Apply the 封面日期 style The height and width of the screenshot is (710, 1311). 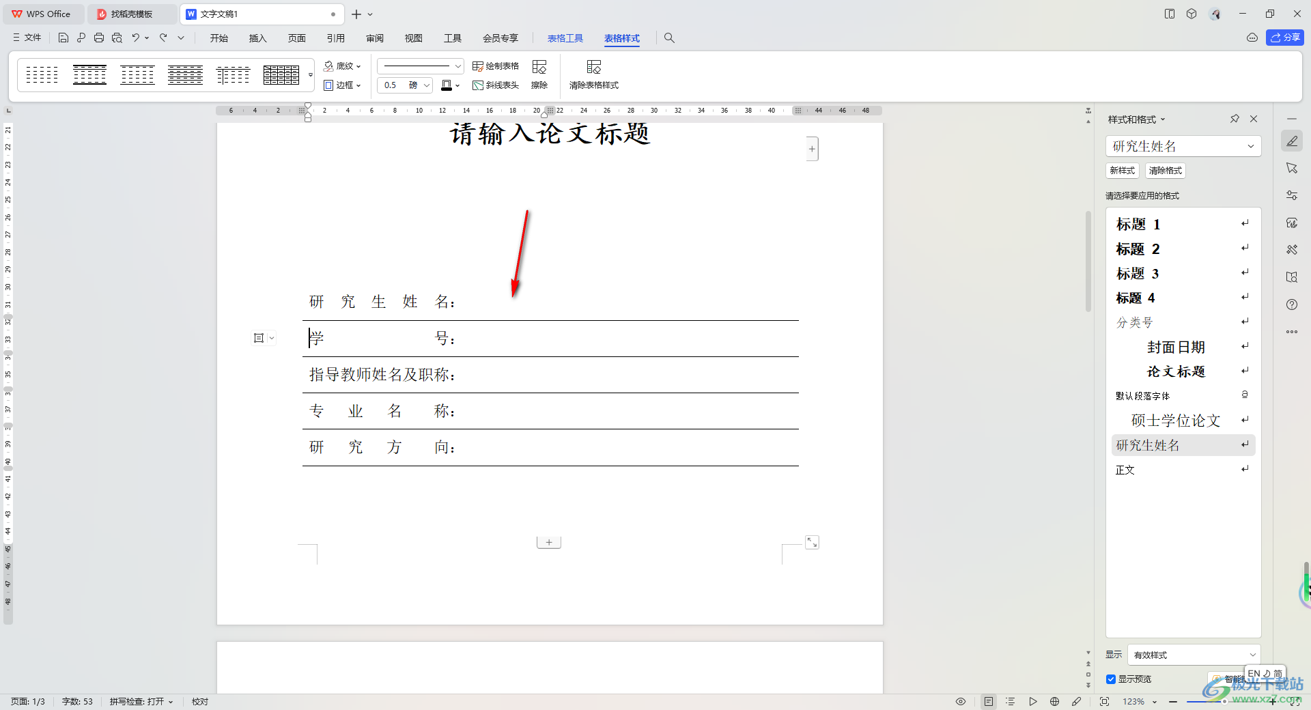tap(1183, 347)
